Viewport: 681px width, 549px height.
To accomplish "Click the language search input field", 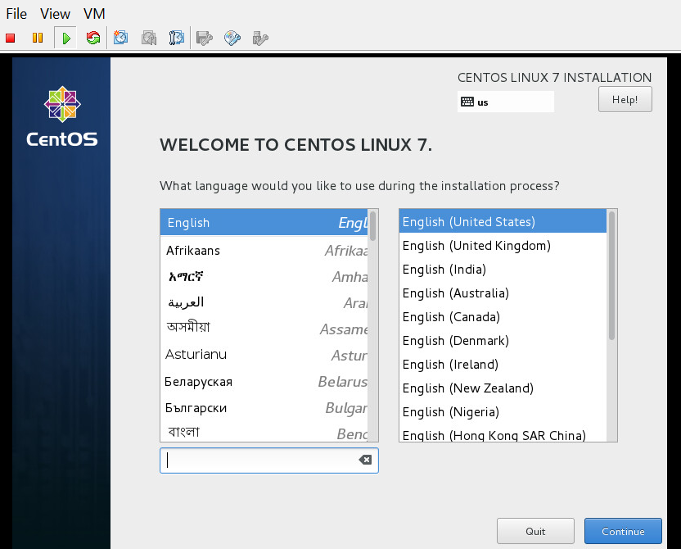I will [260, 461].
